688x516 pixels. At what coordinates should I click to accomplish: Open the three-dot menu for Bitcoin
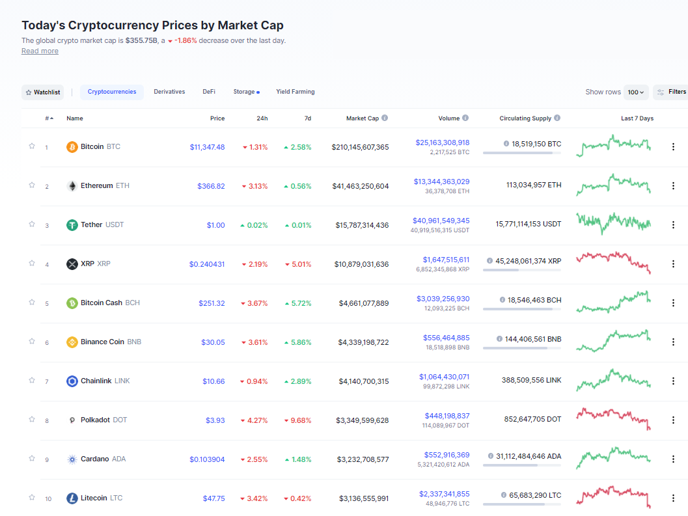click(673, 147)
